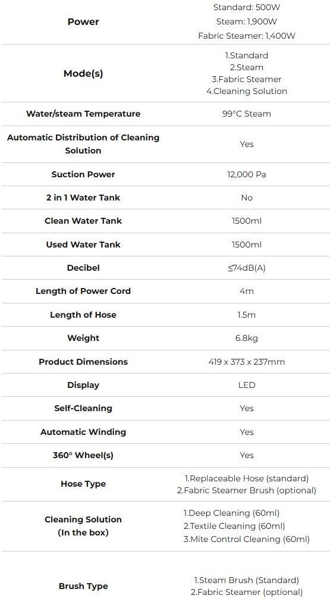The image size is (330, 614).
Task: Click the Mode(s) row heading
Action: (83, 73)
